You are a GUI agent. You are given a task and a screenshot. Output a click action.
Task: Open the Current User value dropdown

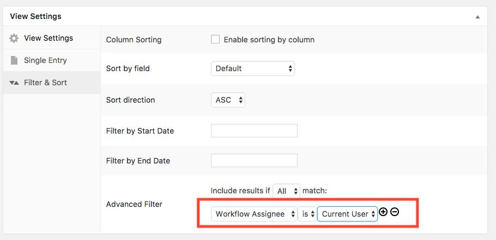[348, 214]
